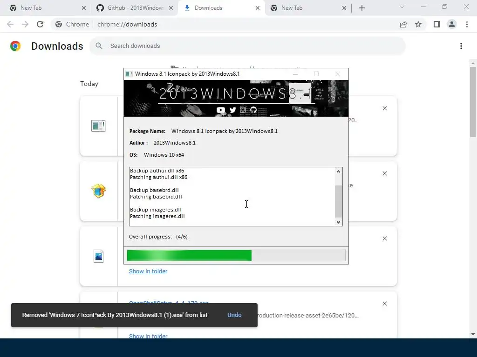The image size is (477, 357).
Task: Click the 'Windows 10 x64' OS value
Action: pos(164,155)
